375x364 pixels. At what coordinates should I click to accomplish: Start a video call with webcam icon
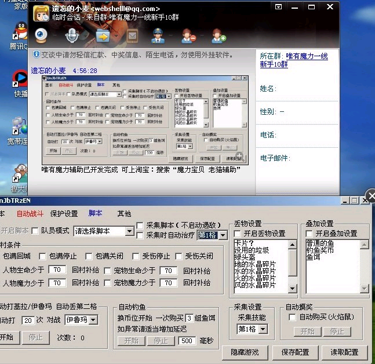[x=41, y=35]
